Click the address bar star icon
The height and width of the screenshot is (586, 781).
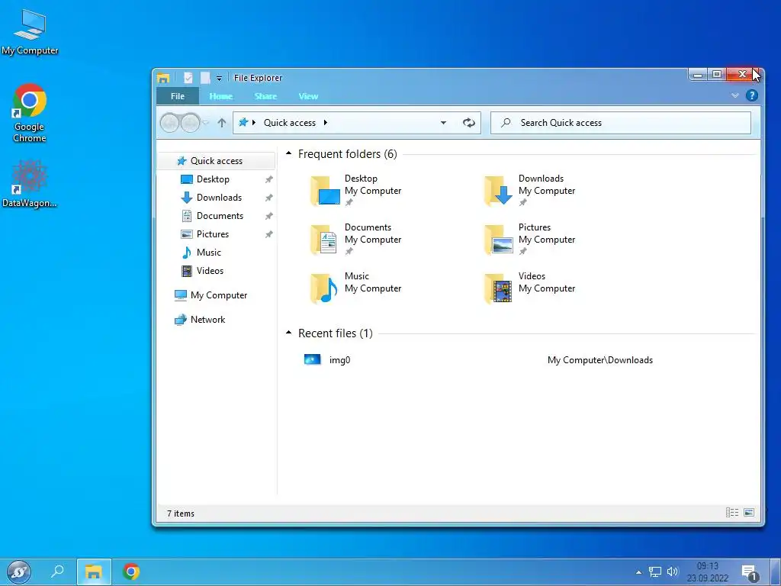pos(243,122)
